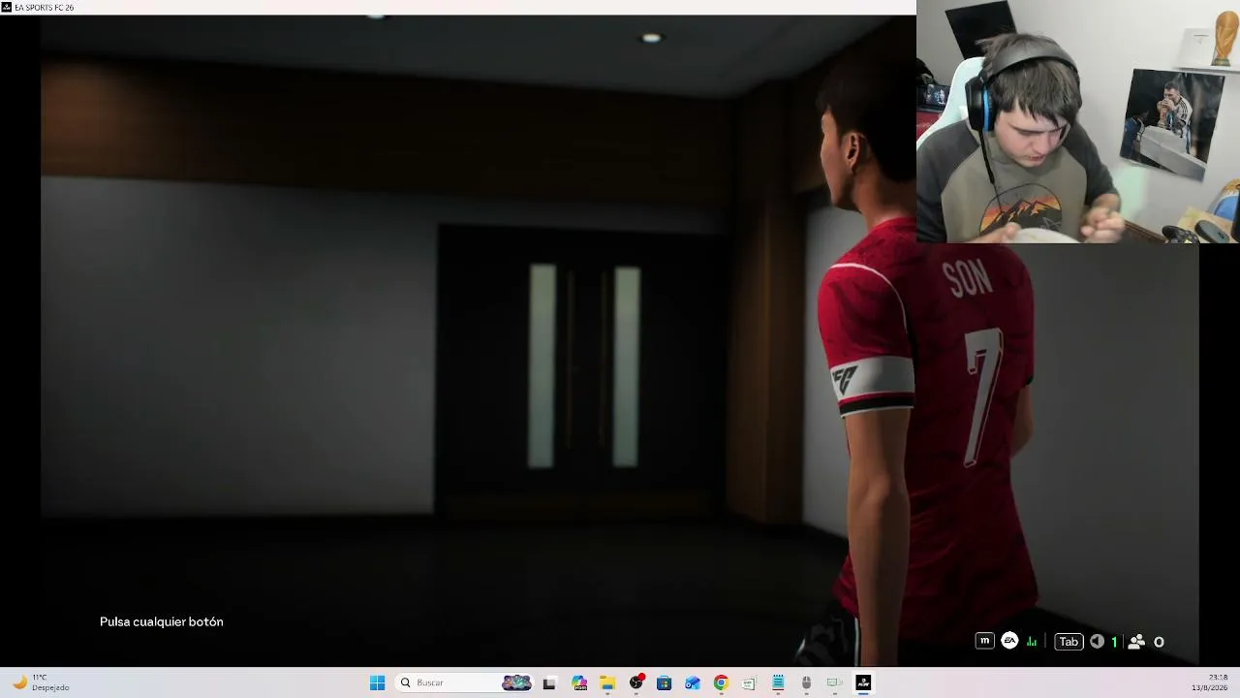
Task: Click the "Pulsa cualquier botón" prompt
Action: pos(162,621)
